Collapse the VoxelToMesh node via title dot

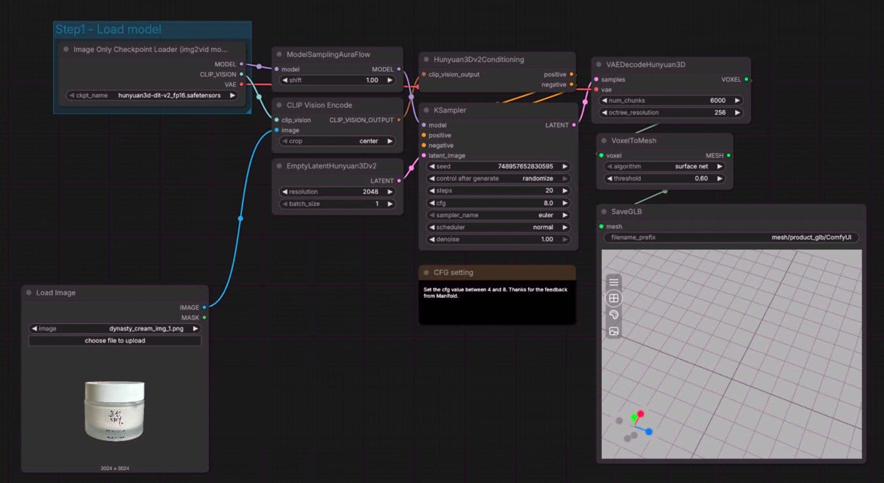pos(604,140)
